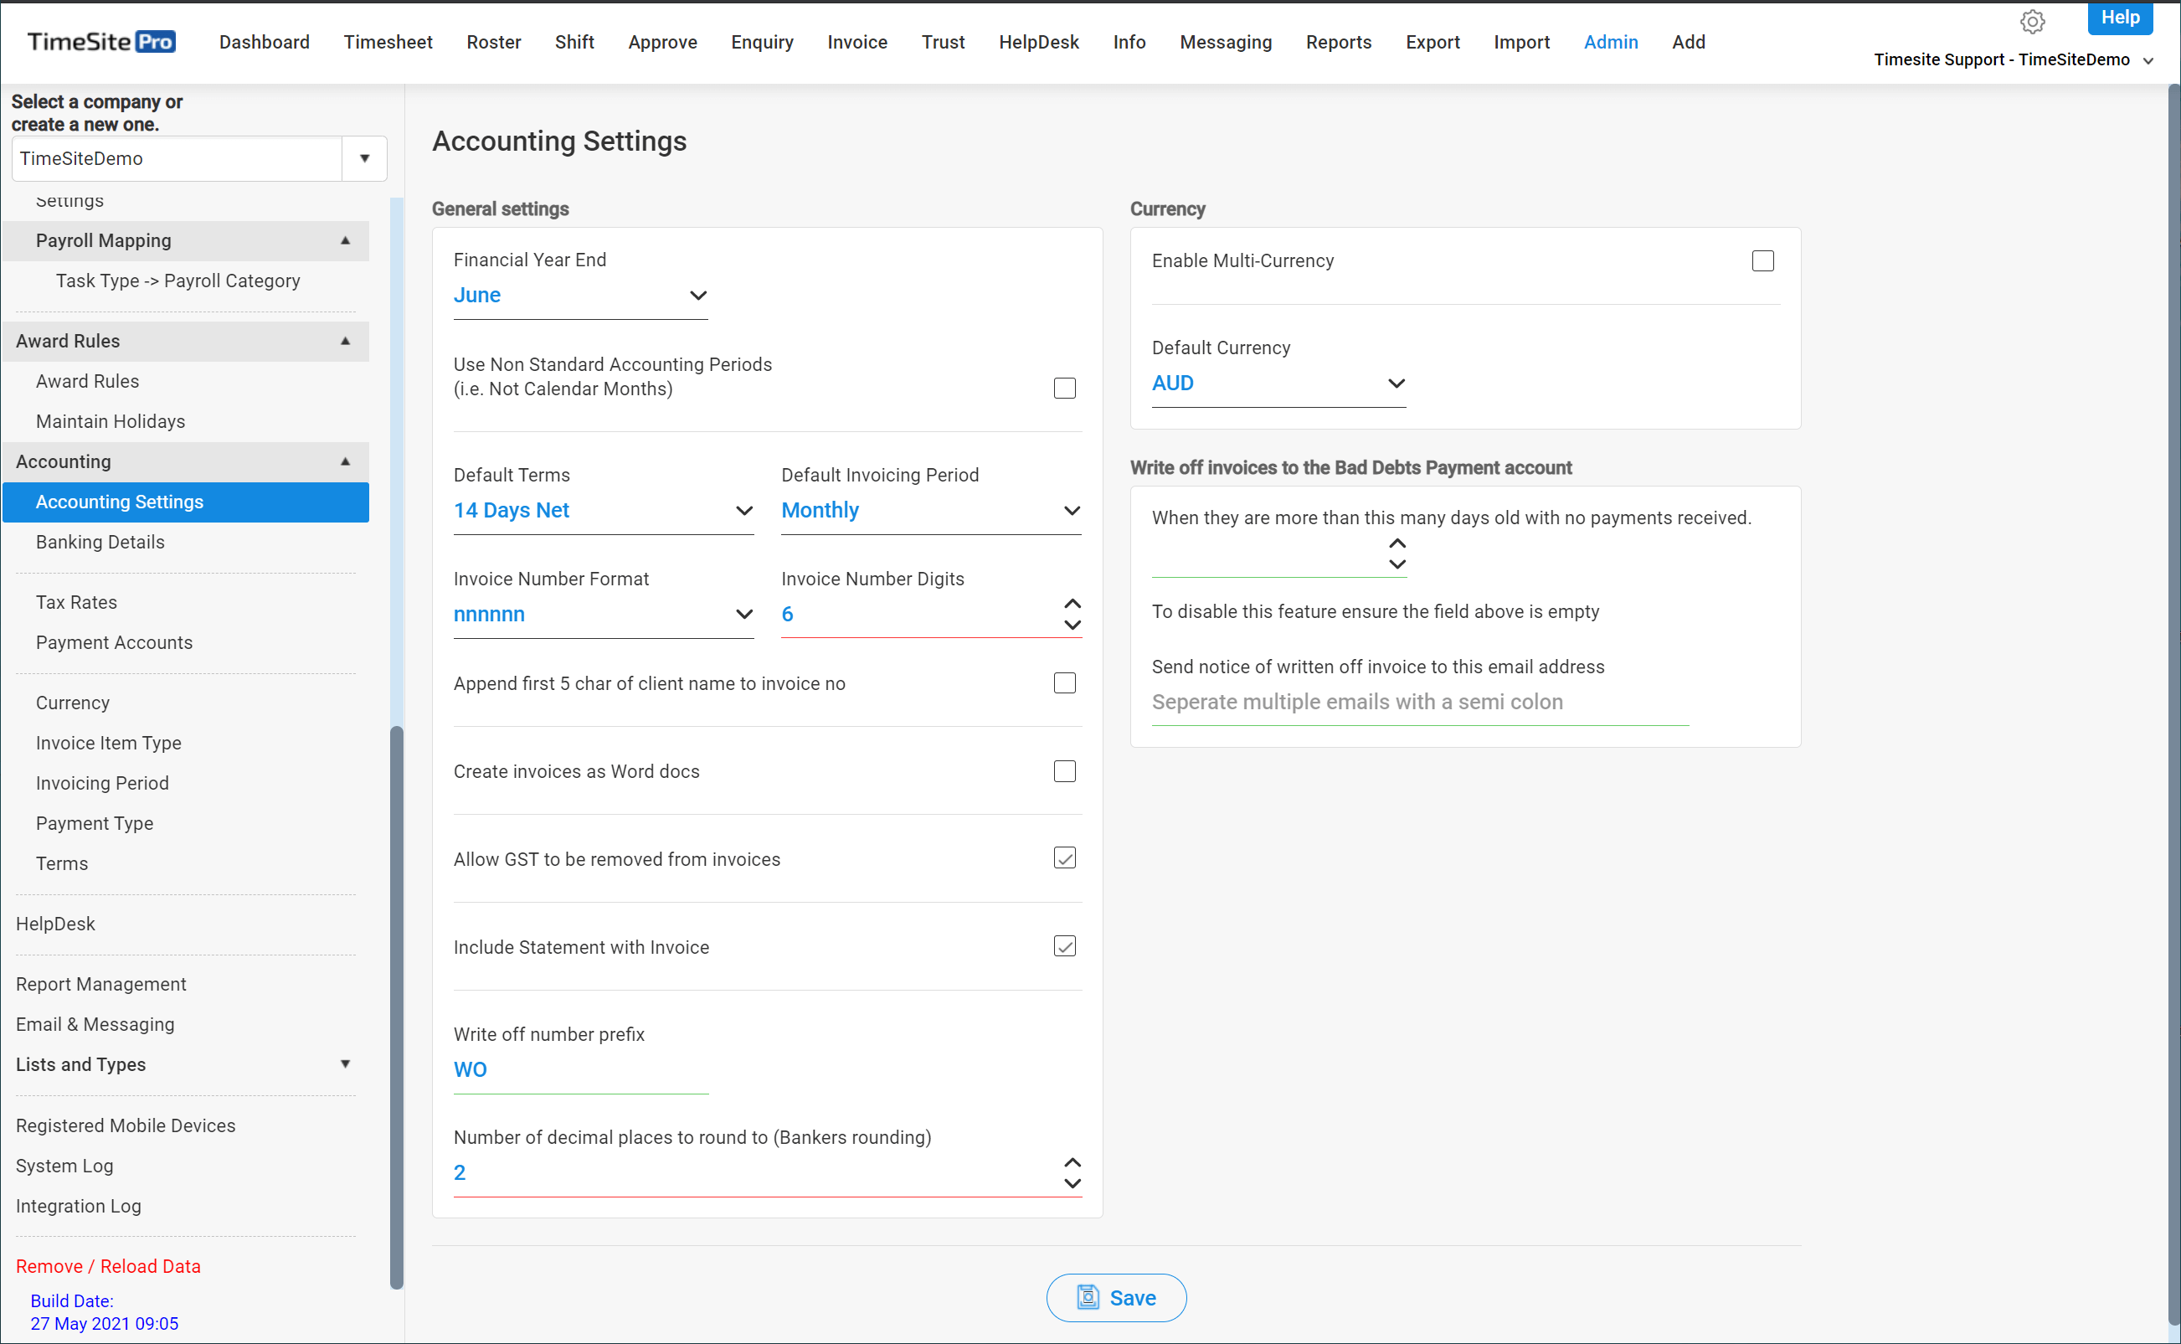Open Integration Log in sidebar
Viewport: 2181px width, 1344px height.
click(x=78, y=1206)
